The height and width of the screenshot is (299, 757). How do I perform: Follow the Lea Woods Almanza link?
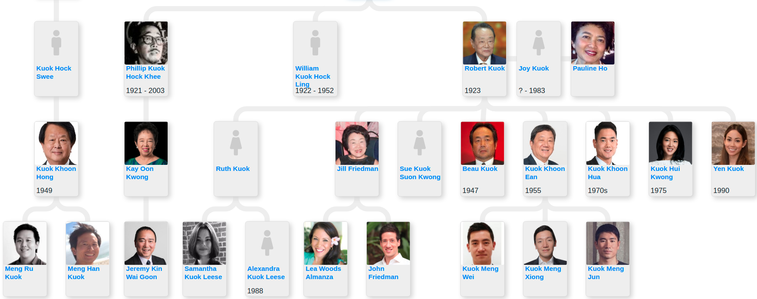point(323,273)
